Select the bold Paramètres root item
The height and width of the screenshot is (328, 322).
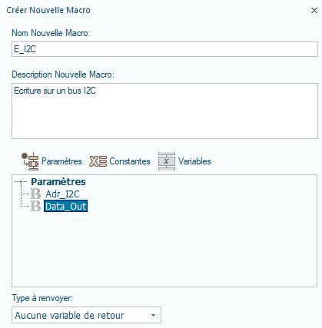(x=58, y=182)
